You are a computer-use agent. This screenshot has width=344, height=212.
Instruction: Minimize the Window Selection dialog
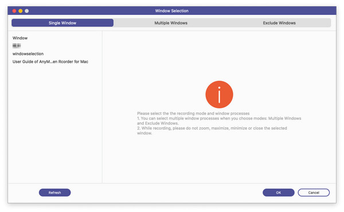(21, 11)
